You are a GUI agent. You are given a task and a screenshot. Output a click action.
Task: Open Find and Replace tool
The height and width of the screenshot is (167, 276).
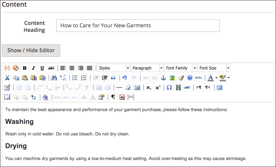tap(63, 78)
